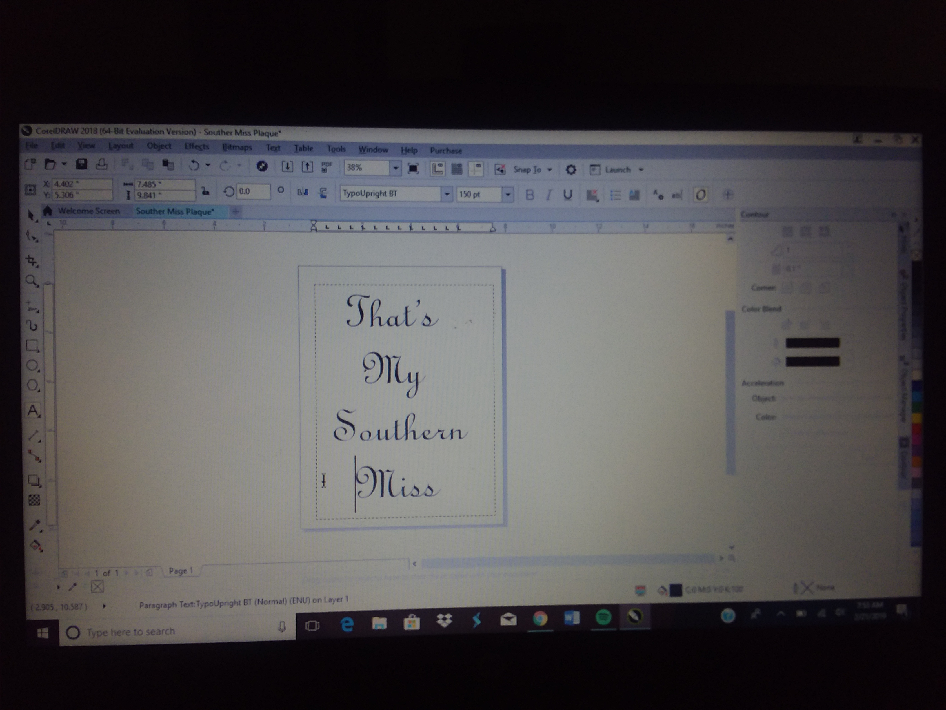Click the Undo arrow icon
The image size is (946, 710).
click(194, 165)
